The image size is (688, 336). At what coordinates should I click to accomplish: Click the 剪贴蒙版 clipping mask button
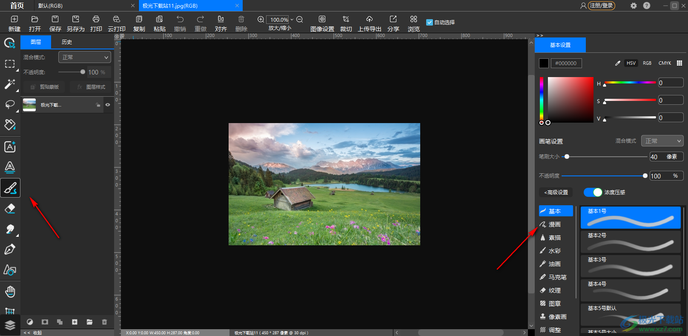pyautogui.click(x=45, y=87)
